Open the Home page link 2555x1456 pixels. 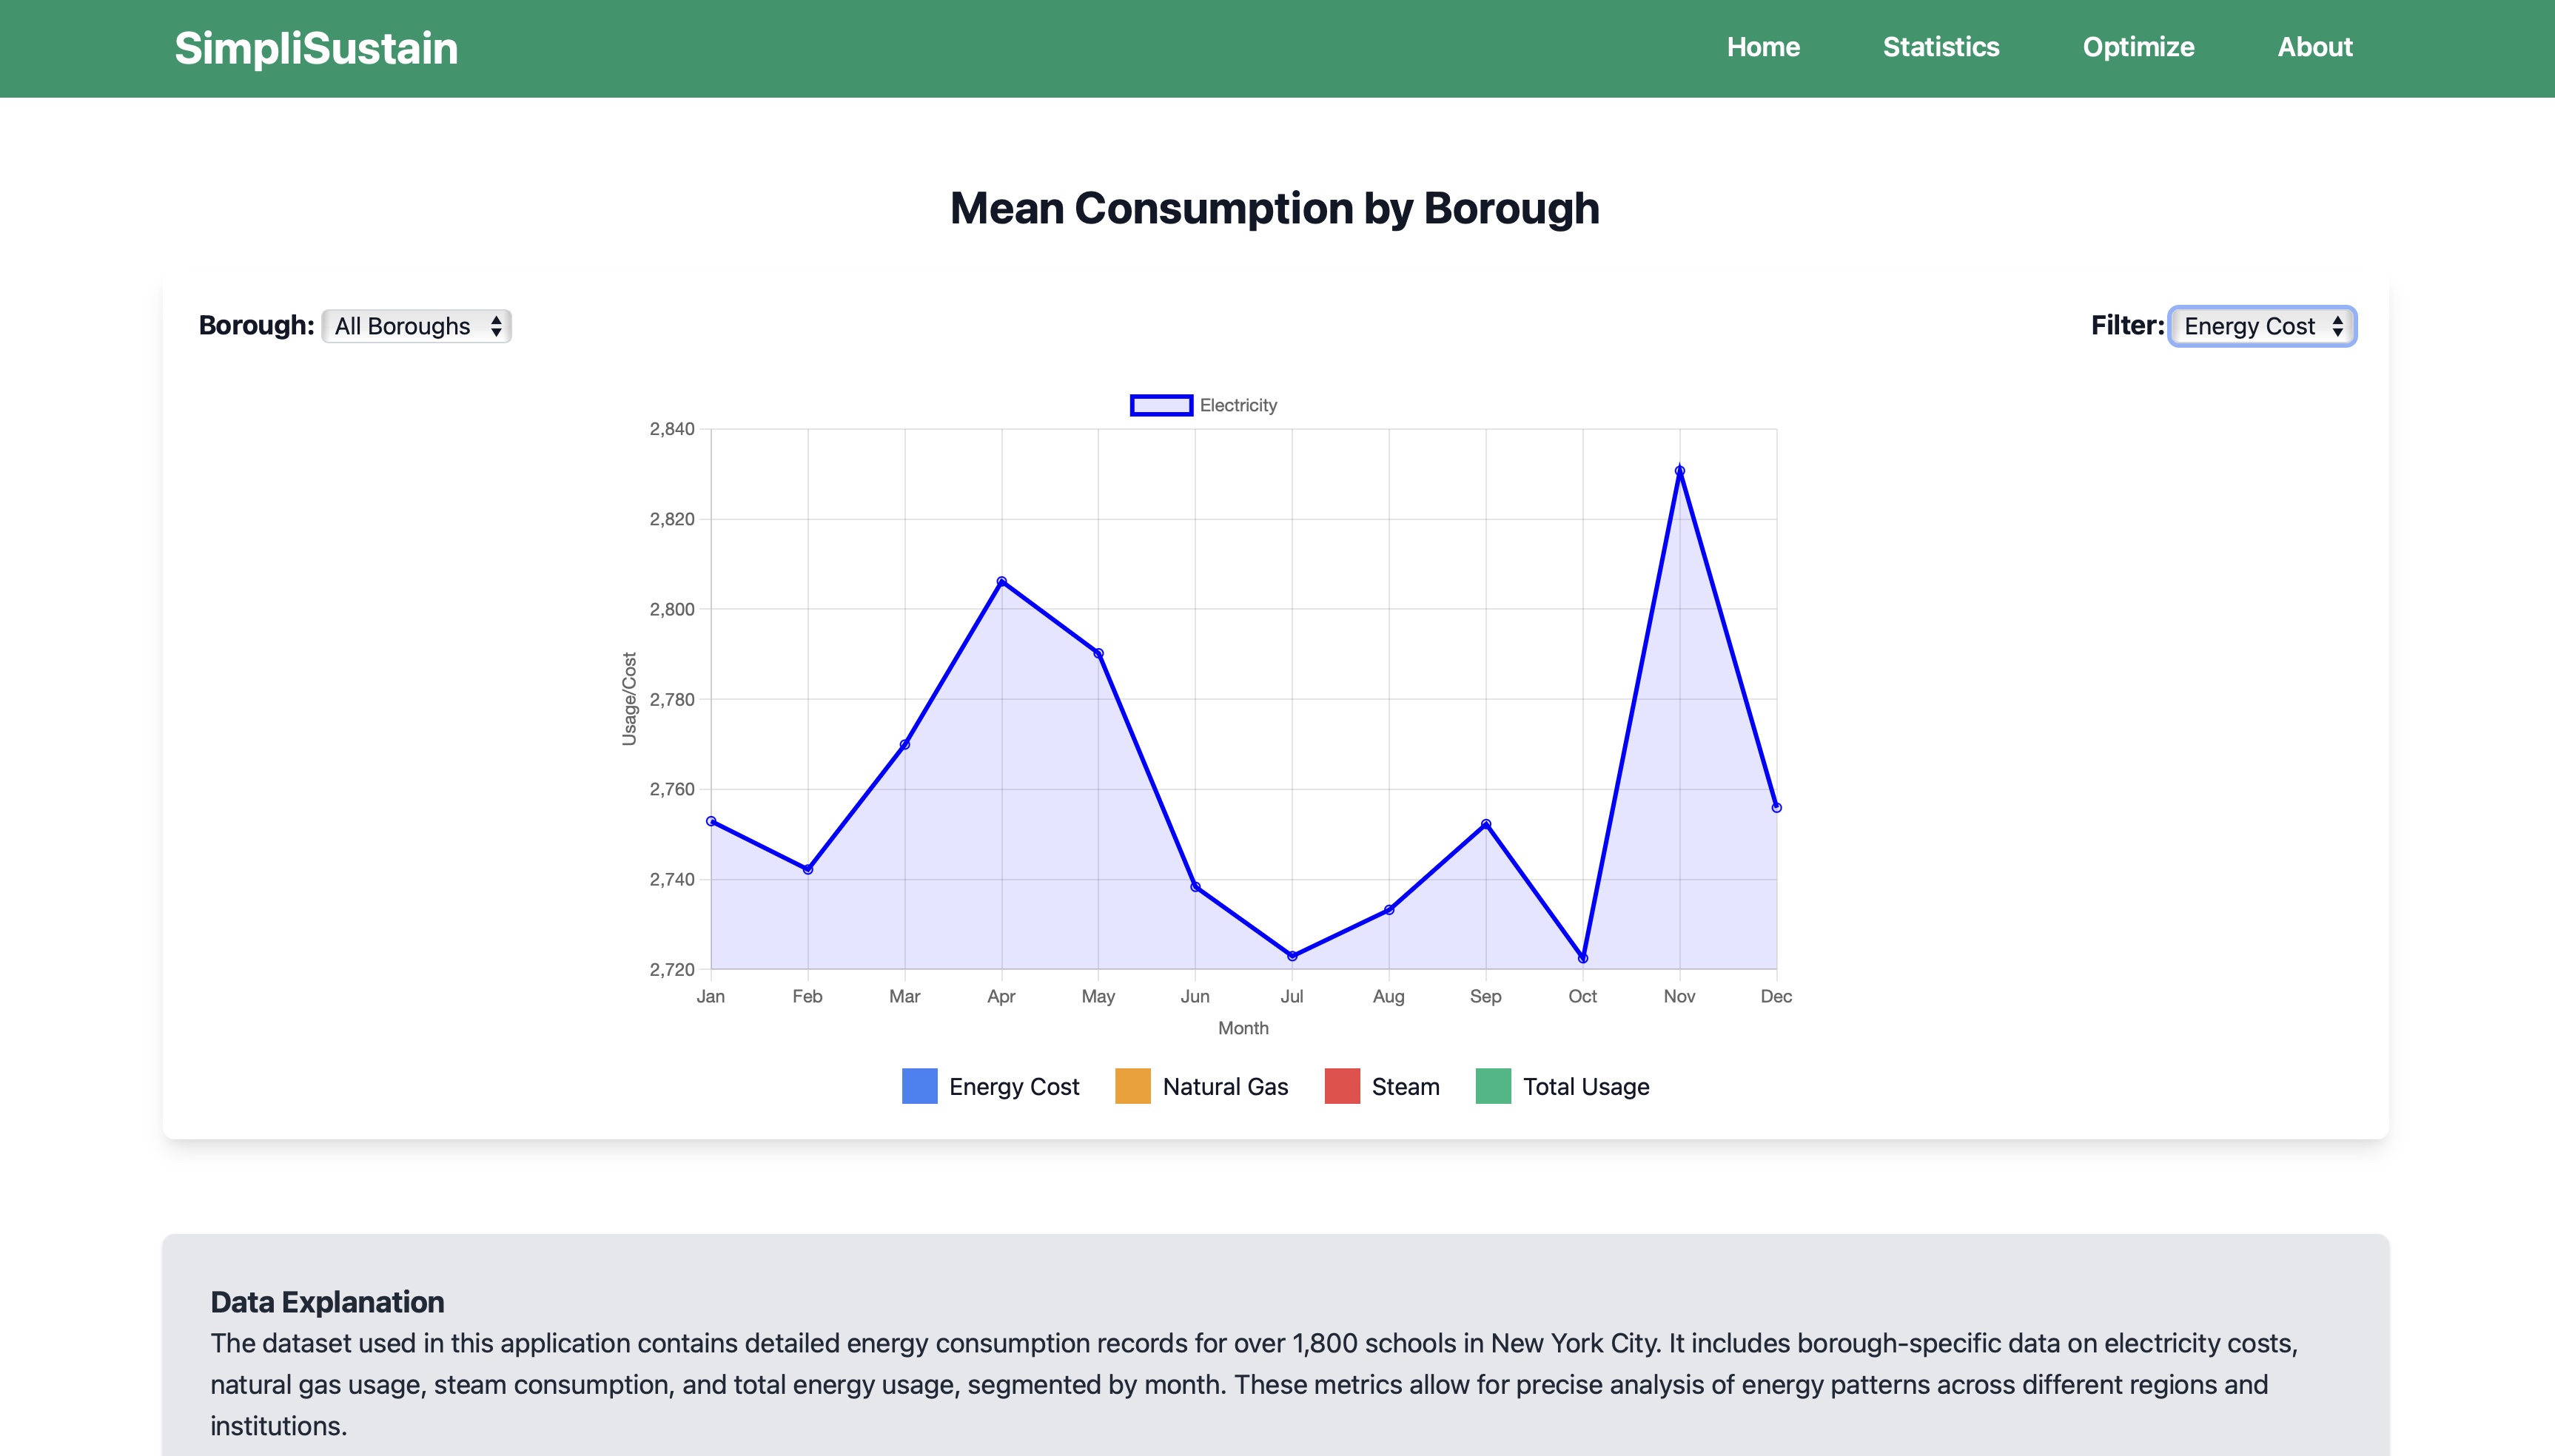tap(1763, 47)
